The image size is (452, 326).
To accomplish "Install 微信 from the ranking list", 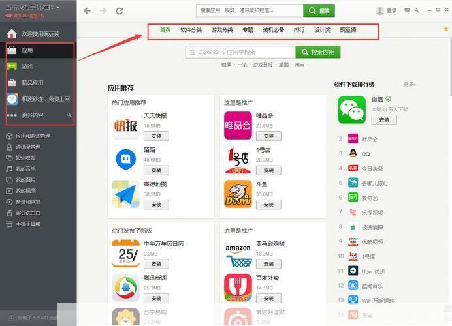I will pos(384,120).
